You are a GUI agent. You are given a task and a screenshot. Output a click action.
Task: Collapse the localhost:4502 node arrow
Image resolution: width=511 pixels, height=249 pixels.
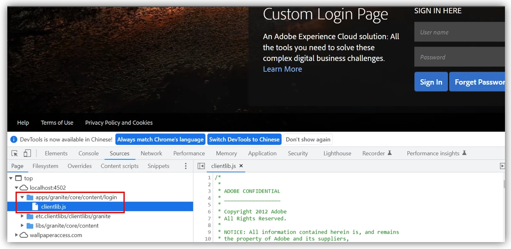click(17, 188)
